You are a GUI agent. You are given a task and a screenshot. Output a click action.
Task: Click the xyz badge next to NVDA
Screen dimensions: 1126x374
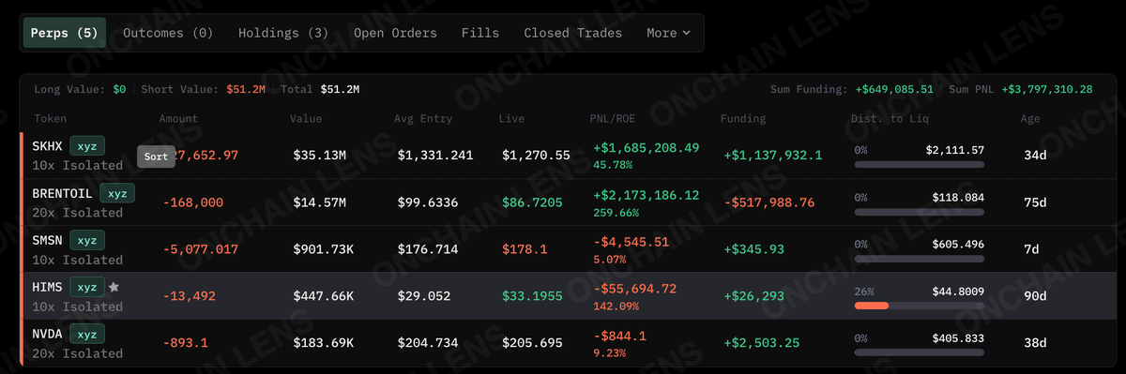(87, 334)
